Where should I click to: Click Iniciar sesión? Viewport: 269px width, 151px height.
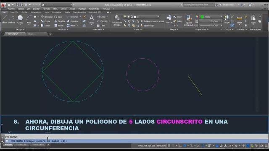point(227,5)
